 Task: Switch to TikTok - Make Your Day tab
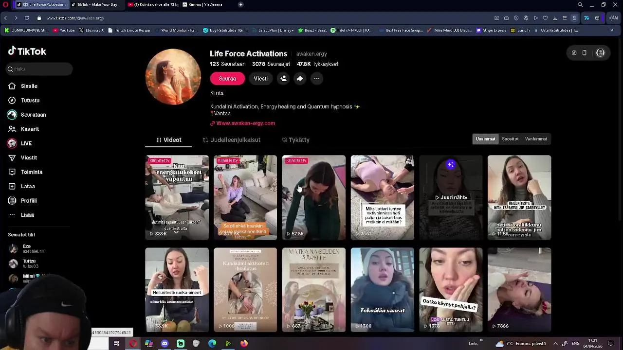pyautogui.click(x=95, y=4)
